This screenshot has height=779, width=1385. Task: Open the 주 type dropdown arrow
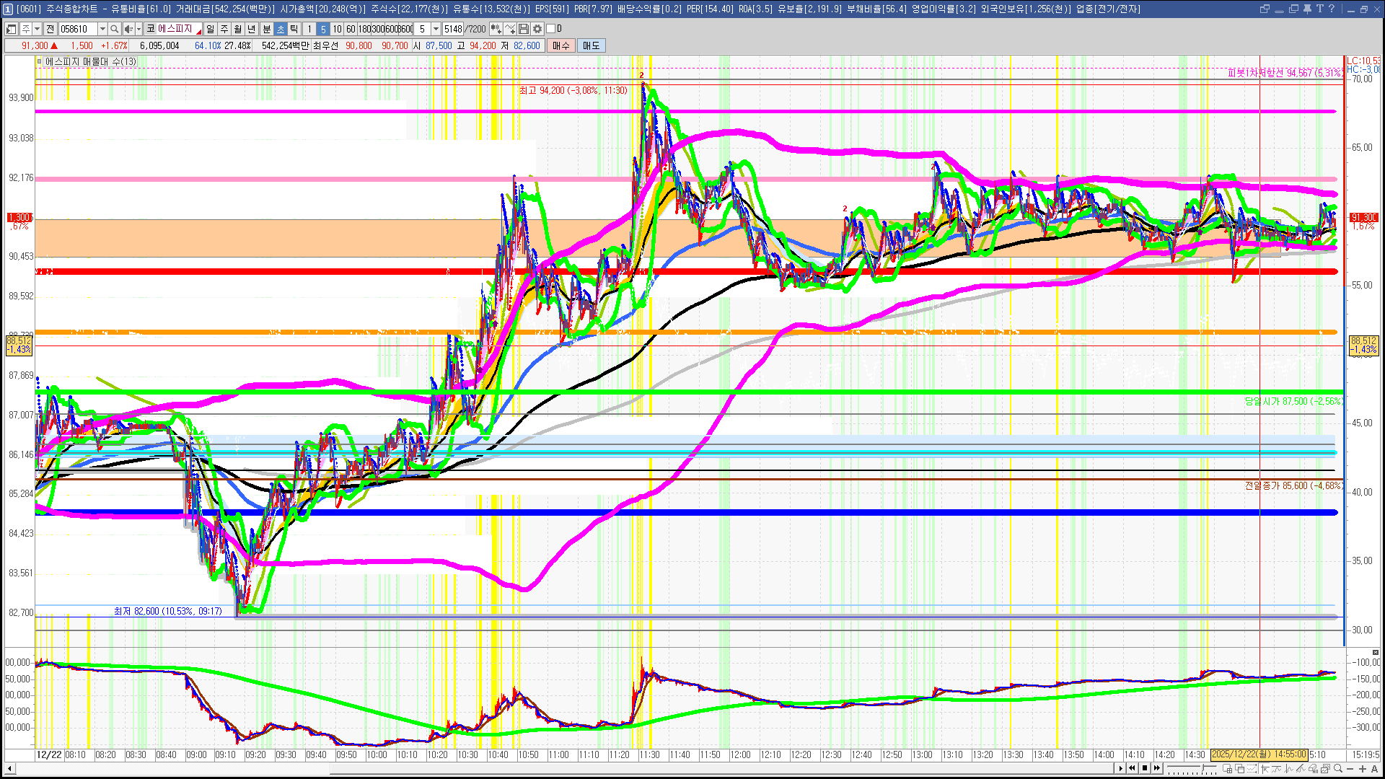[37, 29]
